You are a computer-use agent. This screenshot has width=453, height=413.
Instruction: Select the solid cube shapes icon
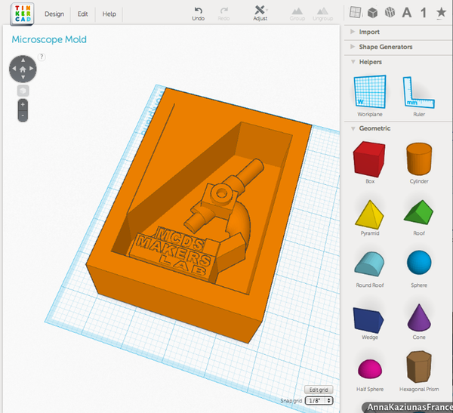[372, 13]
